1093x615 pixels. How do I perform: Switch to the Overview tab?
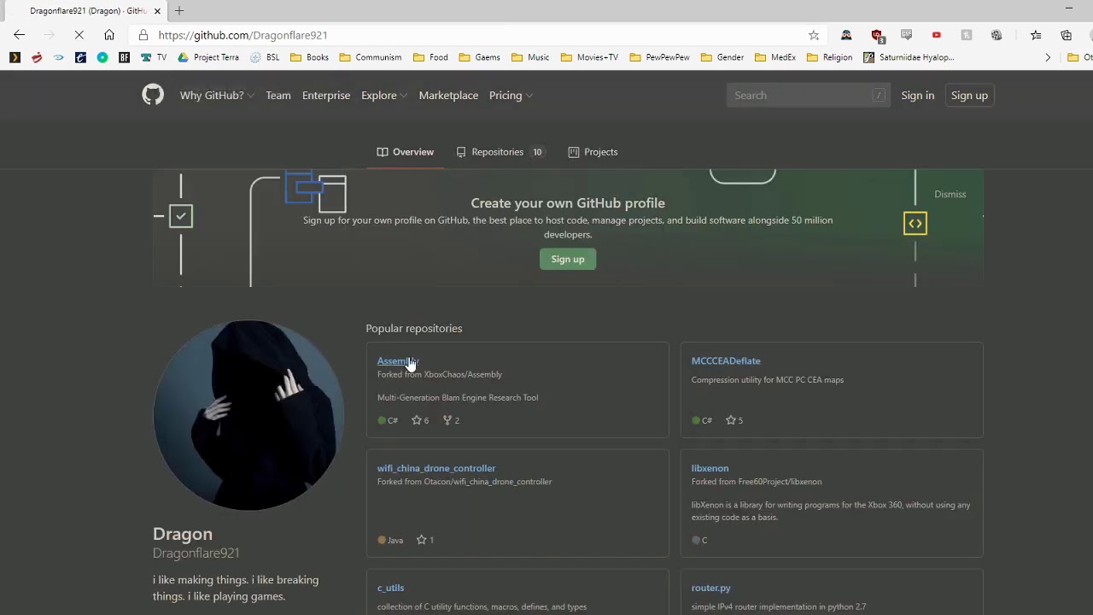pos(406,152)
